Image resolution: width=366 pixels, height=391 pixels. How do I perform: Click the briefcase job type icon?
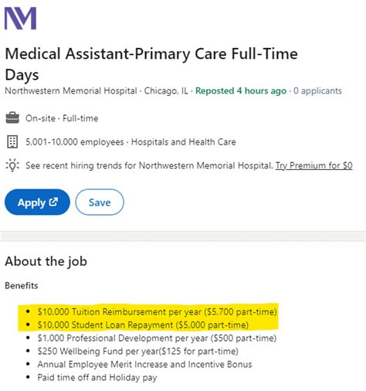[12, 118]
